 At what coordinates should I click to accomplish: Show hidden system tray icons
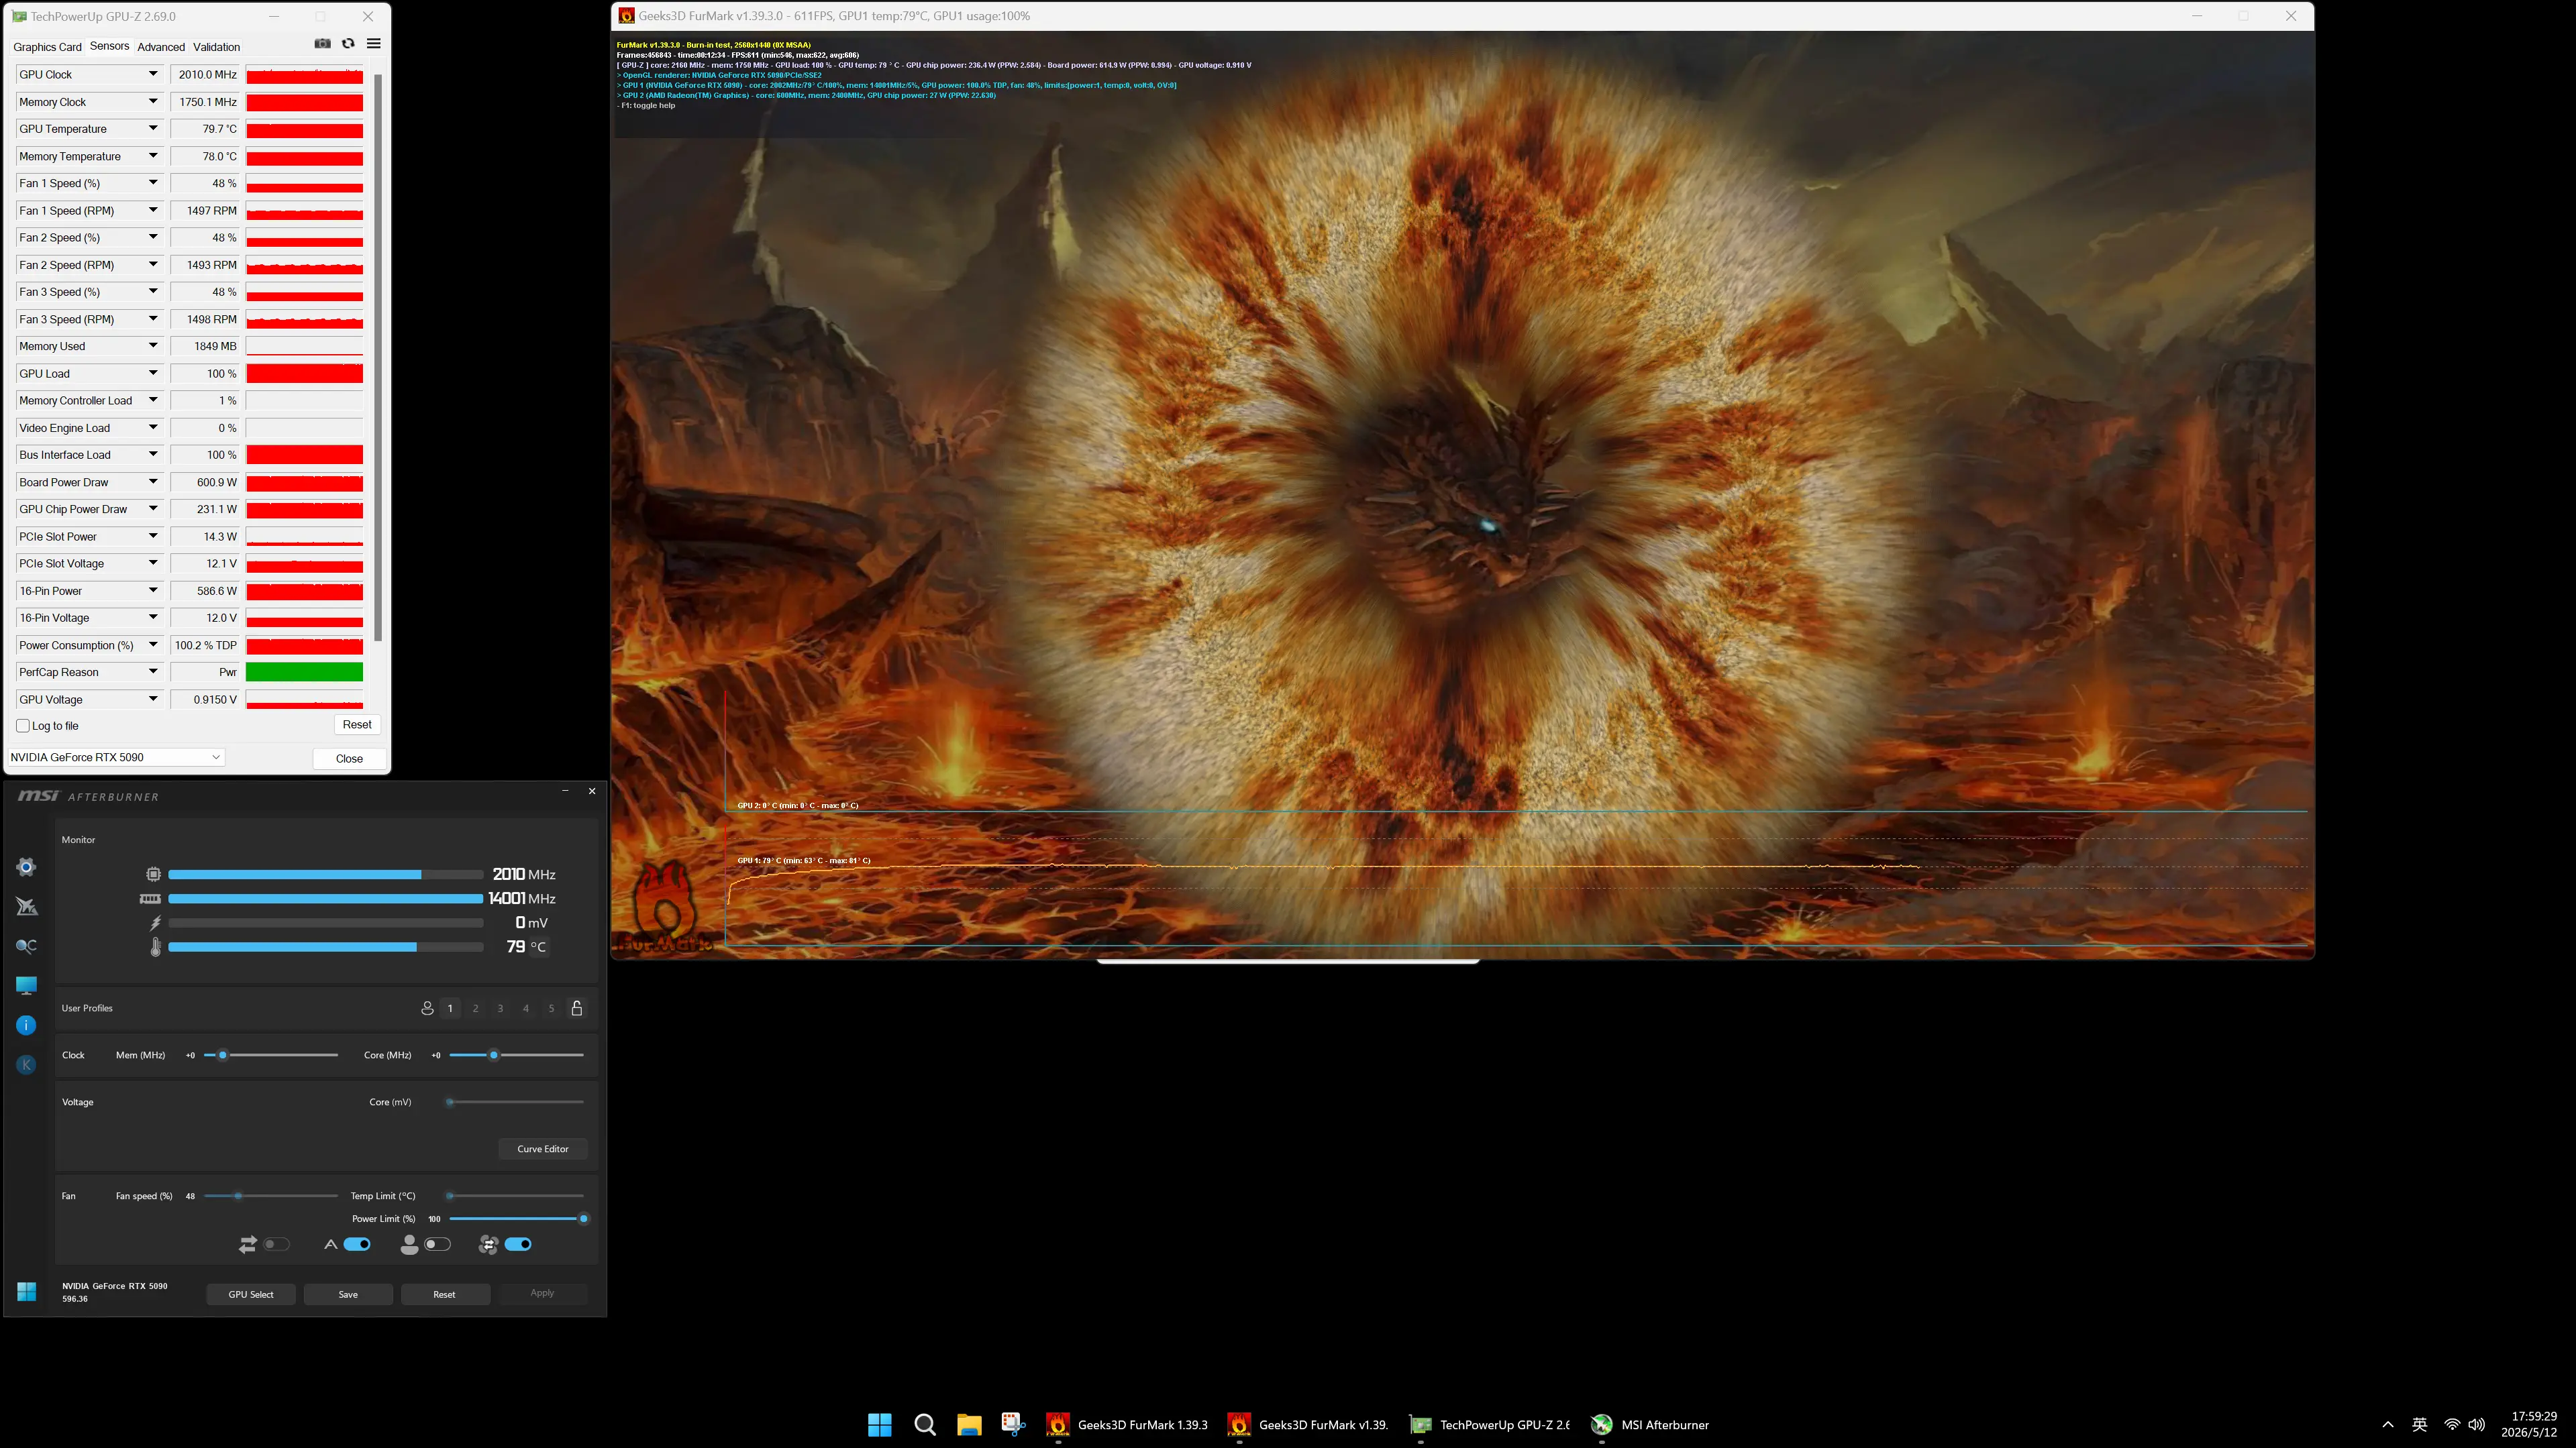(2388, 1425)
